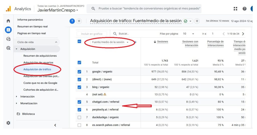Sort by the Sesiones column header

162,42
